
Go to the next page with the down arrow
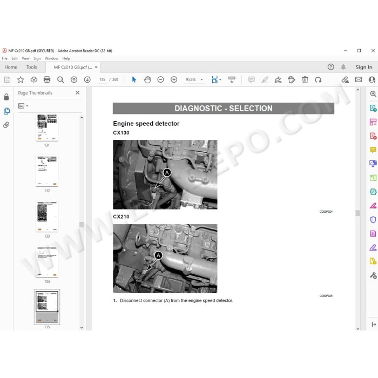click(x=87, y=79)
